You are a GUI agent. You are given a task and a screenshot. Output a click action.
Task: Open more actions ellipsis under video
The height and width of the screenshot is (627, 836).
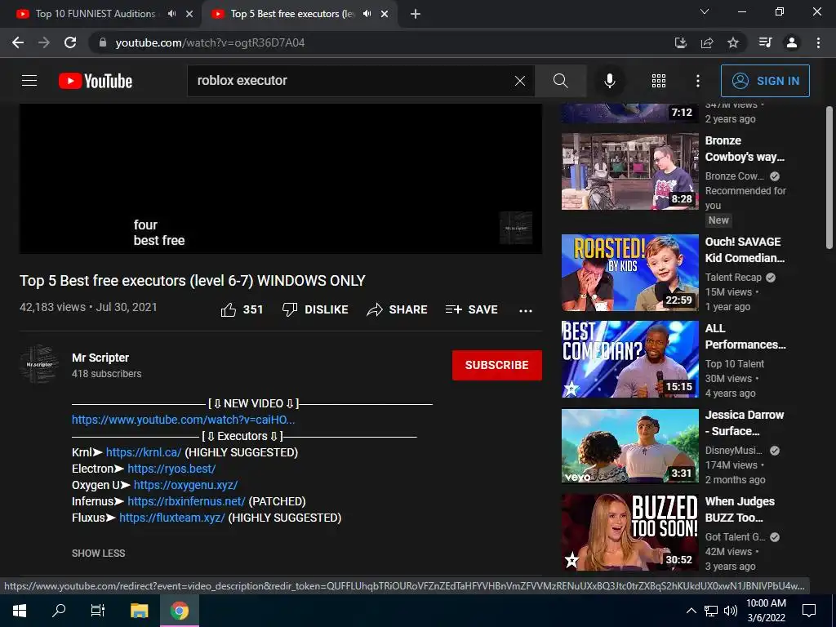(x=526, y=311)
